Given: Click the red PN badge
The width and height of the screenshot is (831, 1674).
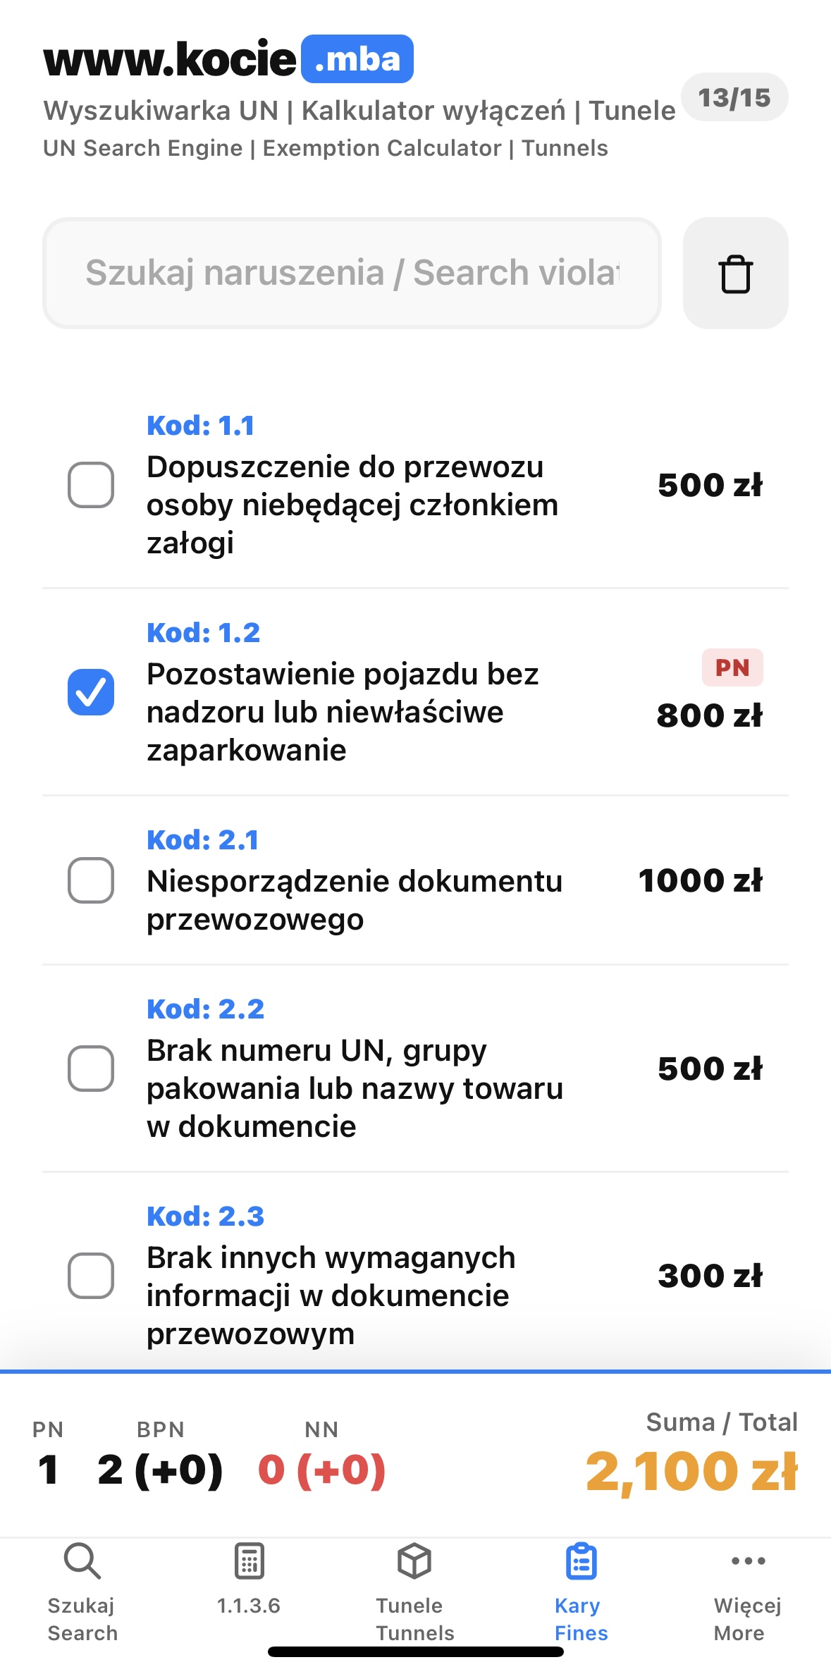Looking at the screenshot, I should coord(732,667).
